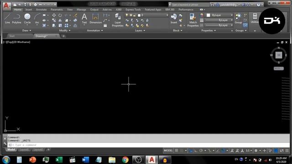Add a new drawing tab
Viewport: 292px width, 164px height.
point(63,36)
